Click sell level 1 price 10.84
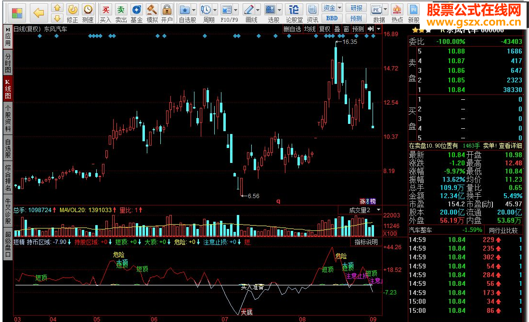This screenshot has width=529, height=322. click(456, 90)
